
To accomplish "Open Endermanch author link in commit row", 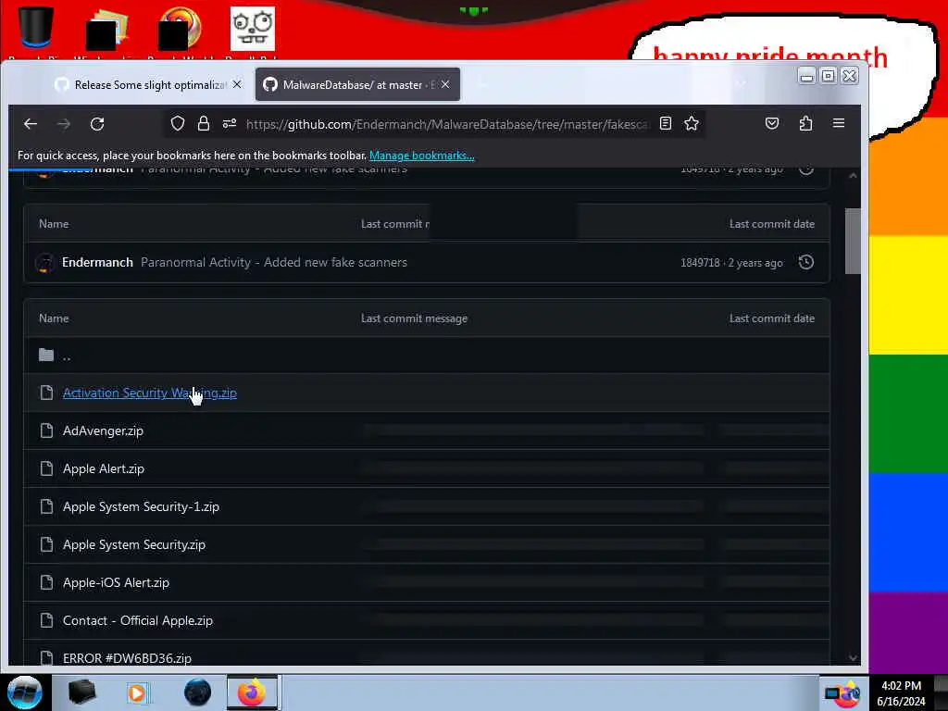I will click(x=97, y=262).
